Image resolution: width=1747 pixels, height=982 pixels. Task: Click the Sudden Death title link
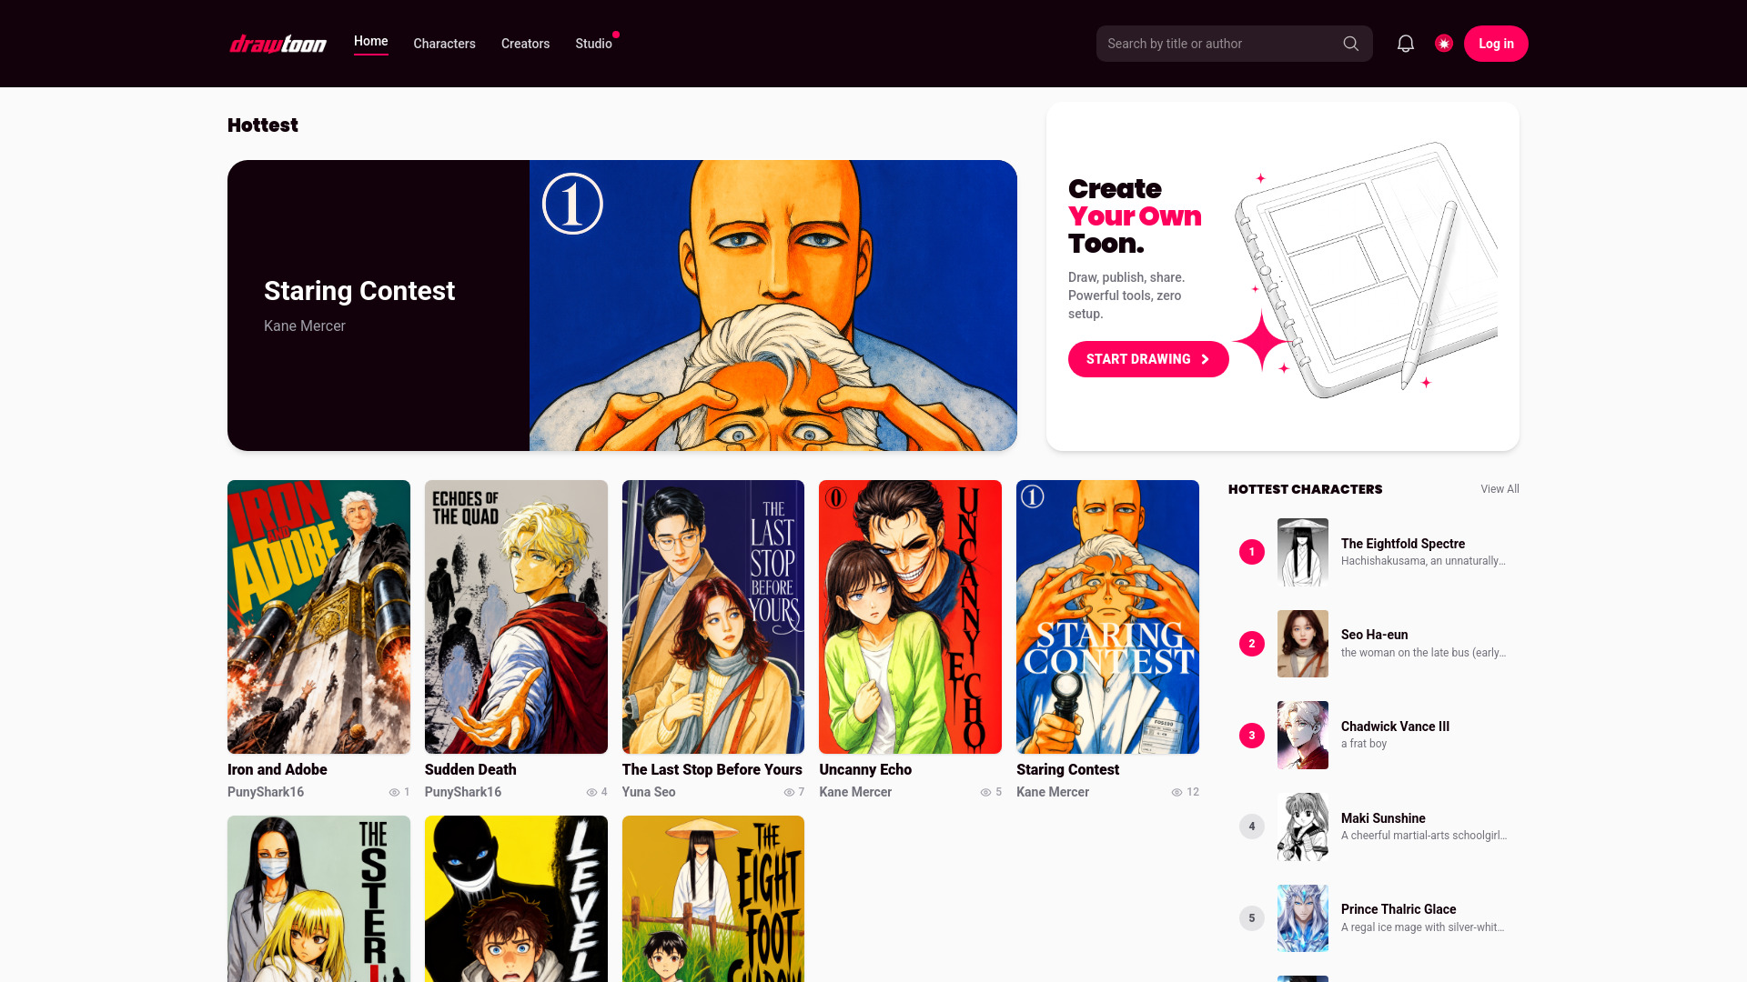click(x=470, y=769)
